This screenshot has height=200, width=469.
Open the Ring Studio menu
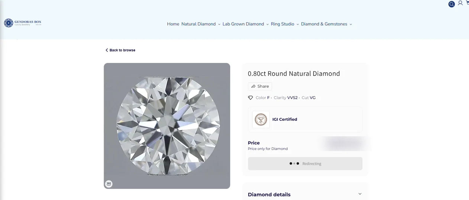[282, 24]
